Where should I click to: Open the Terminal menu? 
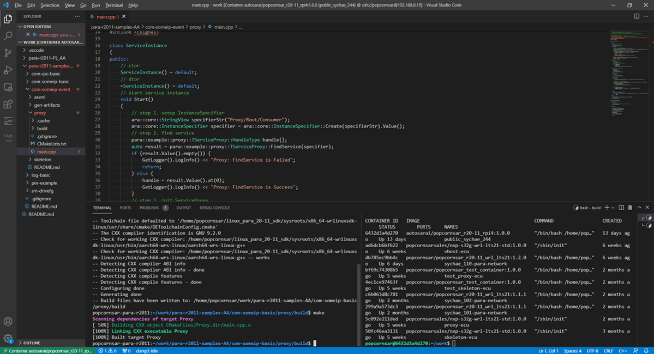tap(113, 5)
